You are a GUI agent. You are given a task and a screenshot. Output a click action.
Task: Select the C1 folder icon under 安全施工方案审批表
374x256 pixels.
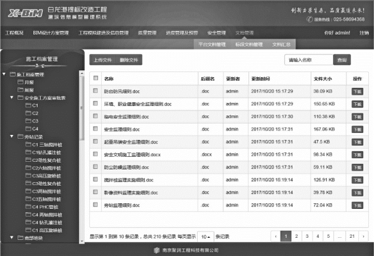(x=28, y=105)
